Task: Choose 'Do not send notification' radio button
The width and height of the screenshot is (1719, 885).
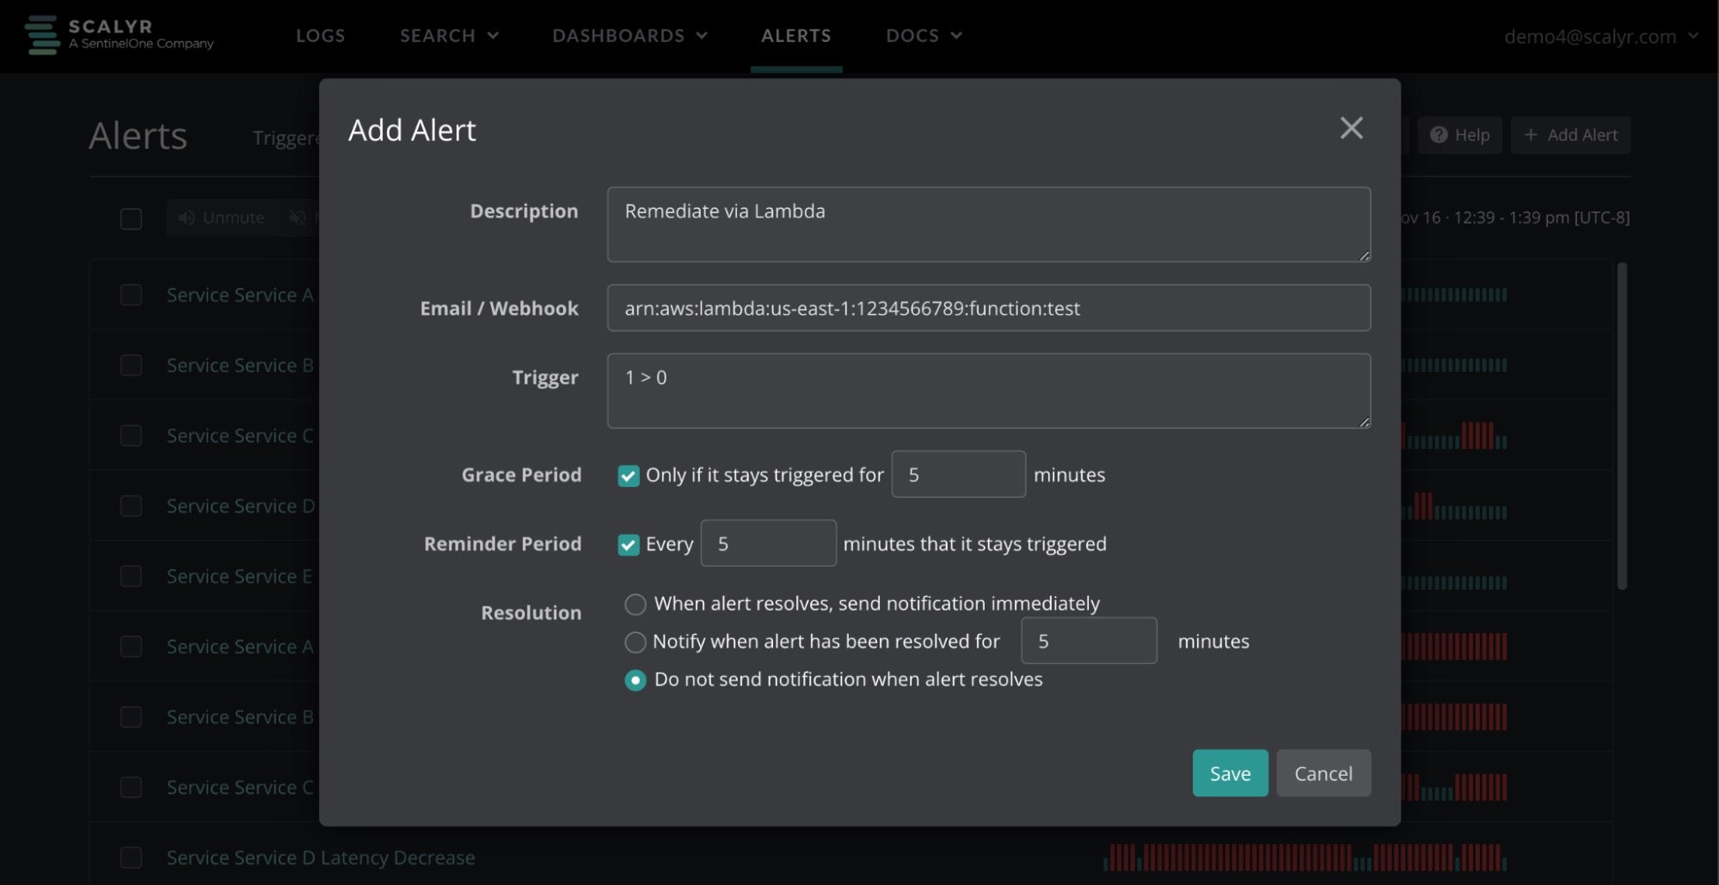Action: (635, 680)
